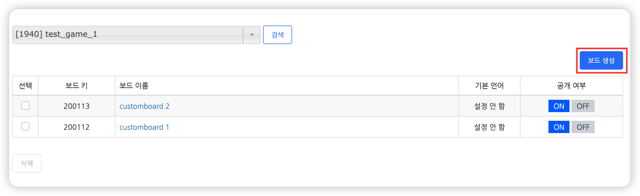Screen dimensions: 640x196
Task: Tick the checkbox for customboard 2
Action: [25, 105]
